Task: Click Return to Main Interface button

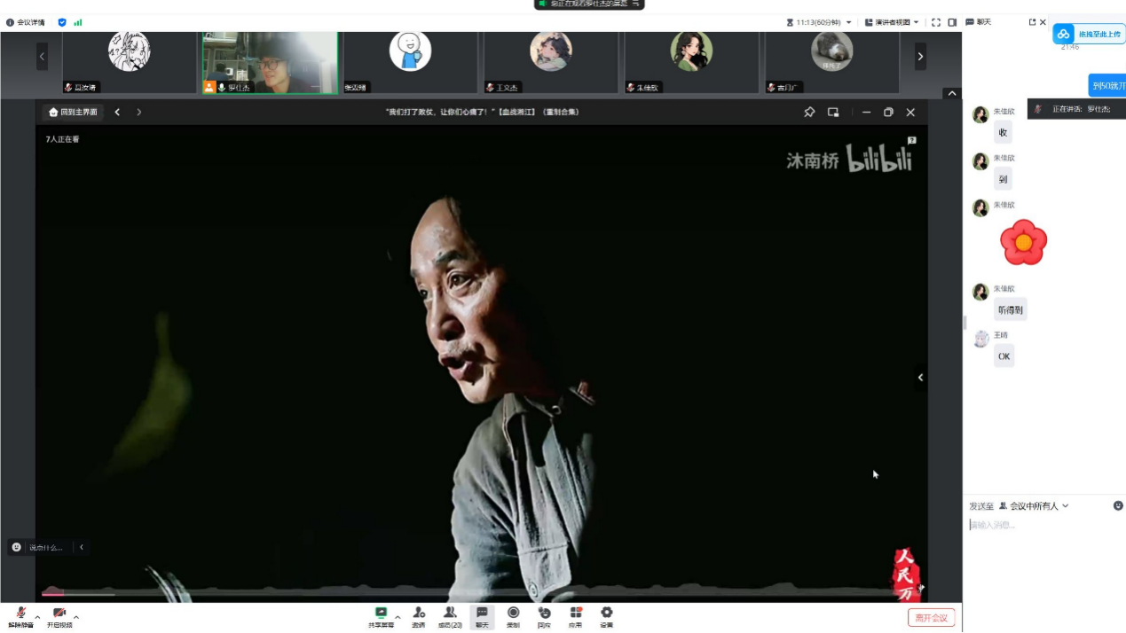Action: (x=74, y=113)
